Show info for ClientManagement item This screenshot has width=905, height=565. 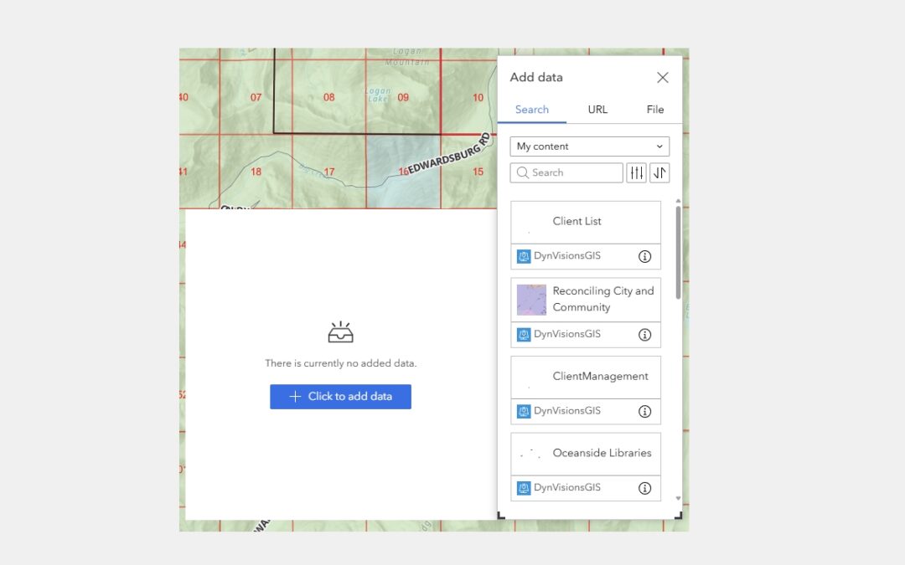[644, 412]
